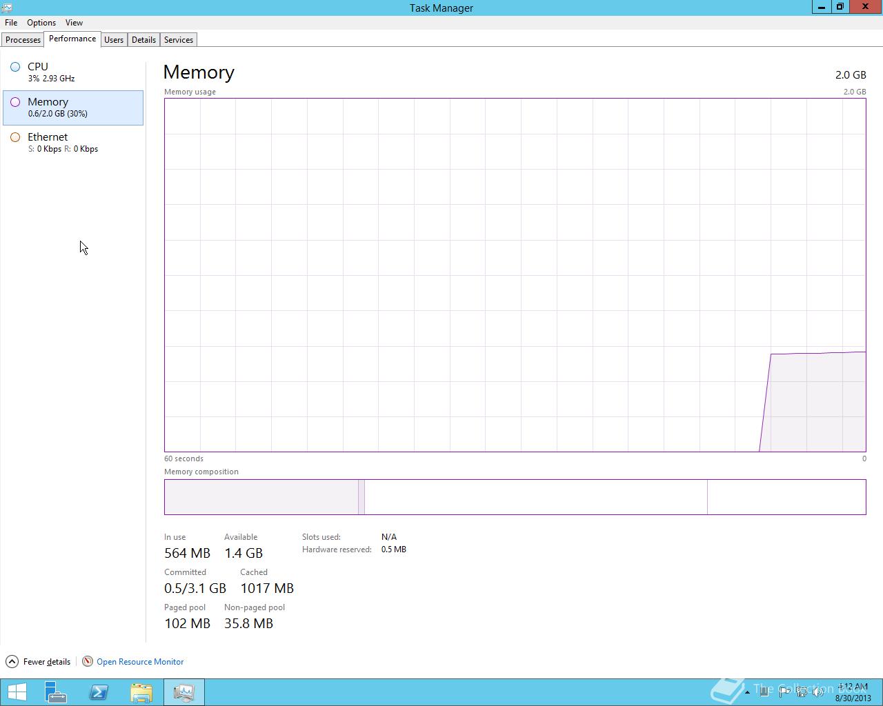Screen dimensions: 883x706
Task: Select the Memory performance item
Action: 73,108
